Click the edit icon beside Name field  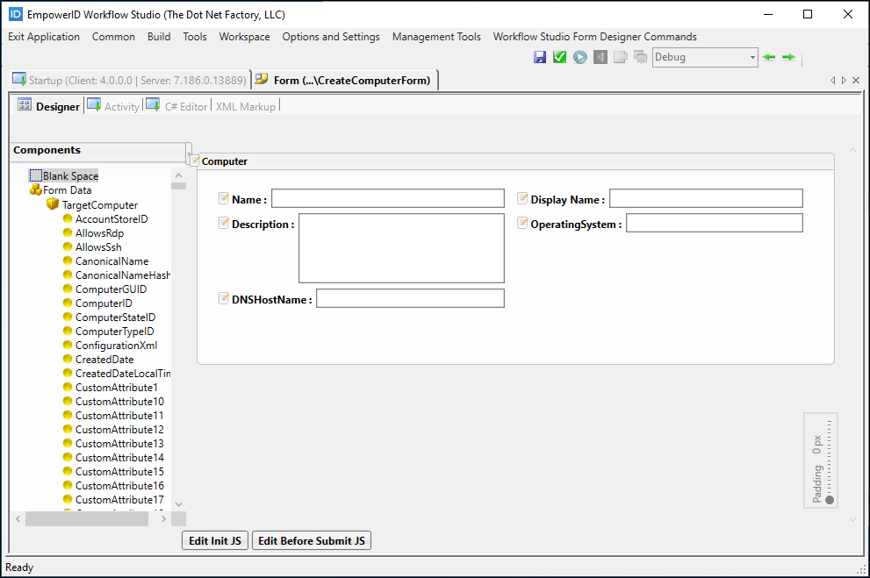pos(224,198)
